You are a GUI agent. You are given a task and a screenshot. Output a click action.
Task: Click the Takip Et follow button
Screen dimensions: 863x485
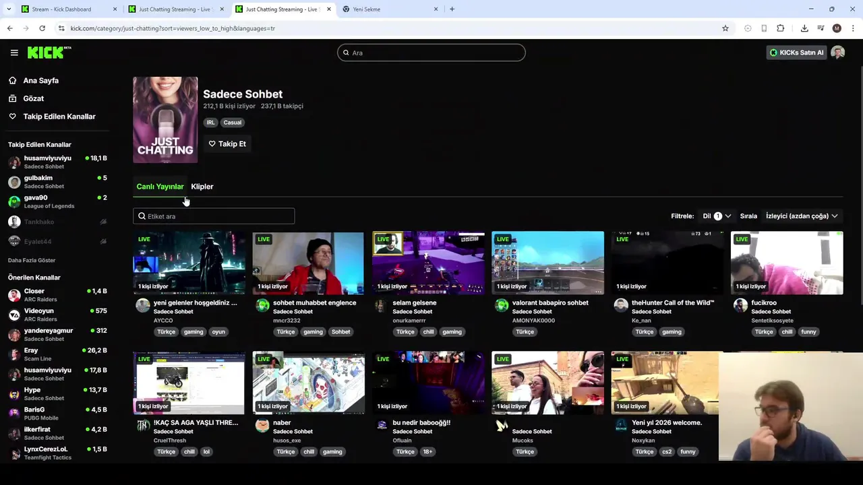click(x=227, y=143)
